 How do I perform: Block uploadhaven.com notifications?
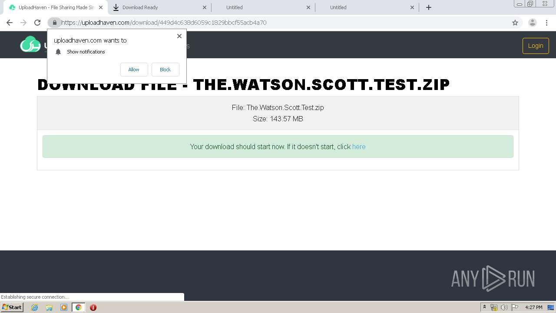165,70
